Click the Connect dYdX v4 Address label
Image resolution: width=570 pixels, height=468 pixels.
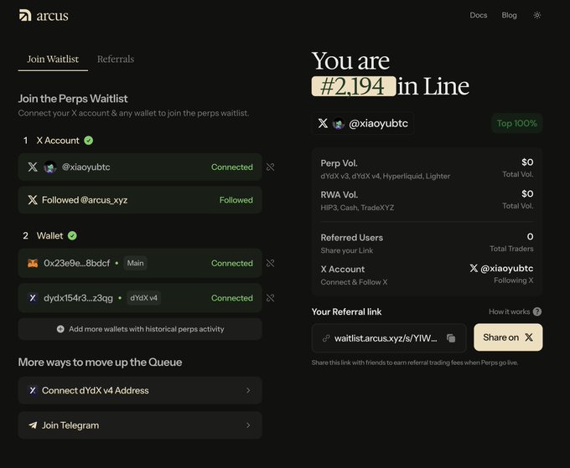pyautogui.click(x=96, y=390)
